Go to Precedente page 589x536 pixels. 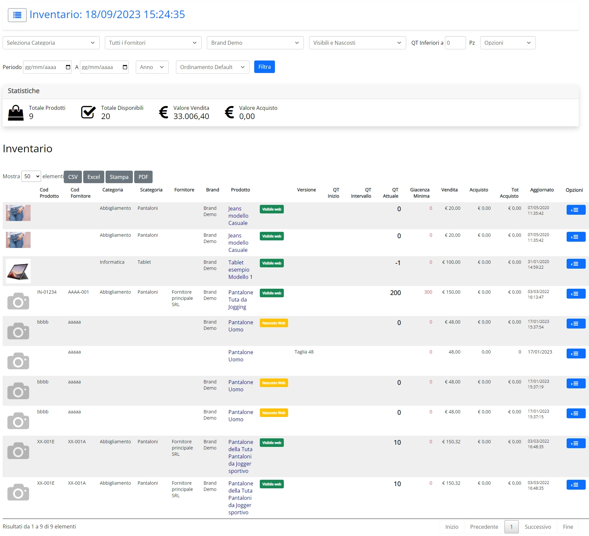484,527
